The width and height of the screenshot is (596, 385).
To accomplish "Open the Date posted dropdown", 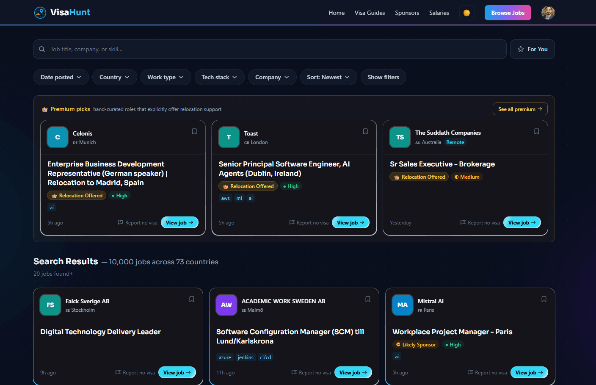I will pos(61,77).
